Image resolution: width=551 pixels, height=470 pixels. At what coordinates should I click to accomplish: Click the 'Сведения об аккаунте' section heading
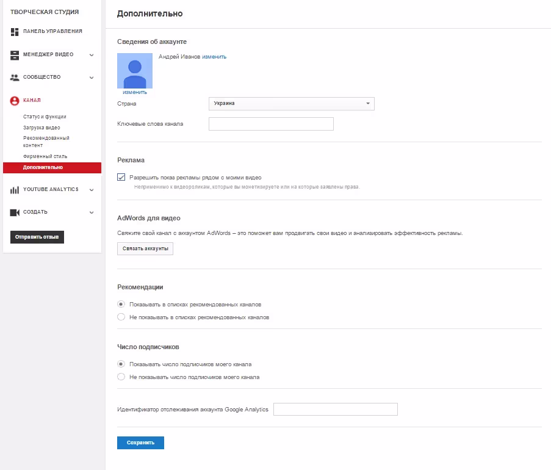pos(152,42)
